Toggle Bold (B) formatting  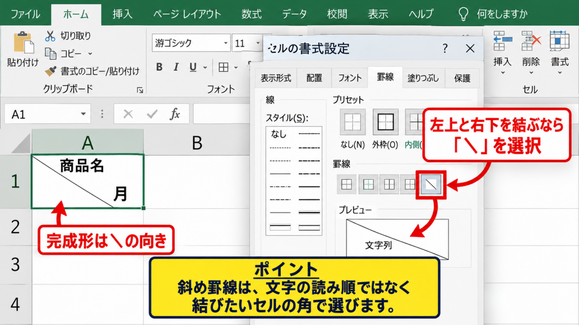coord(159,67)
